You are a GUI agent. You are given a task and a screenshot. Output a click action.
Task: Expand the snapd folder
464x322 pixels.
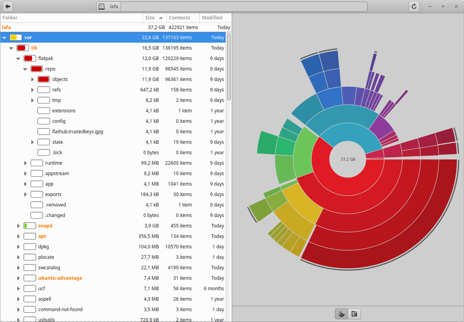19,226
